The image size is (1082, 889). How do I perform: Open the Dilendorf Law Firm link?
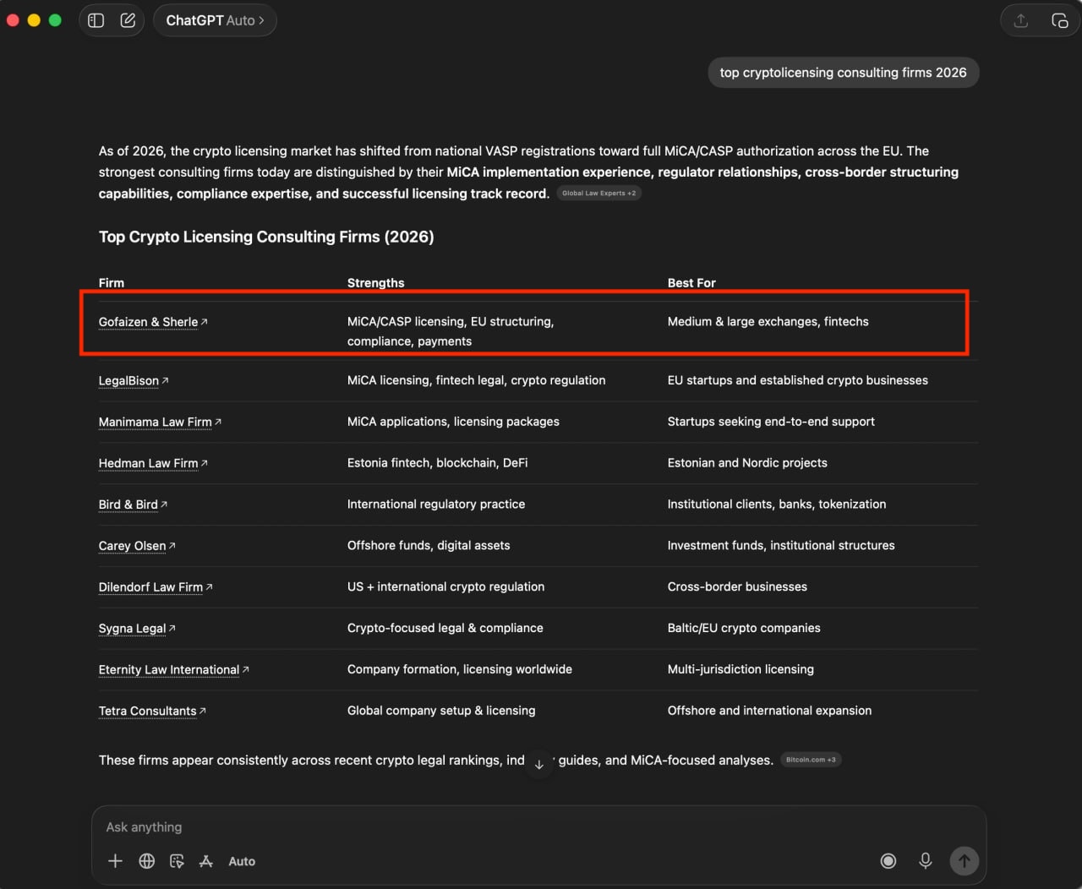coord(156,587)
